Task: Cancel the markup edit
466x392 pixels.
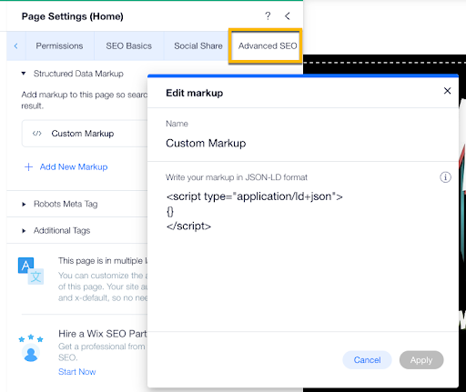Action: (367, 360)
